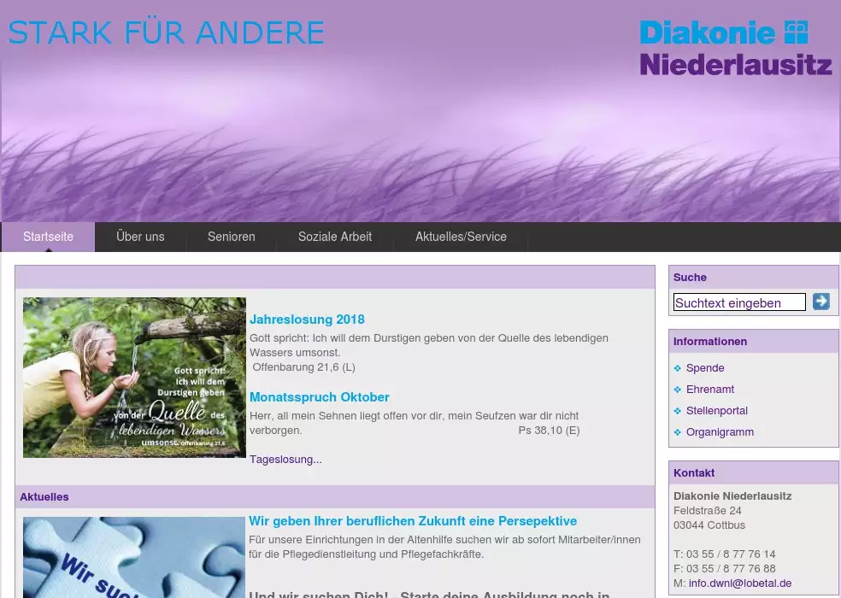This screenshot has width=841, height=598.
Task: Click the Diakonie cross emblem icon
Action: click(x=797, y=32)
